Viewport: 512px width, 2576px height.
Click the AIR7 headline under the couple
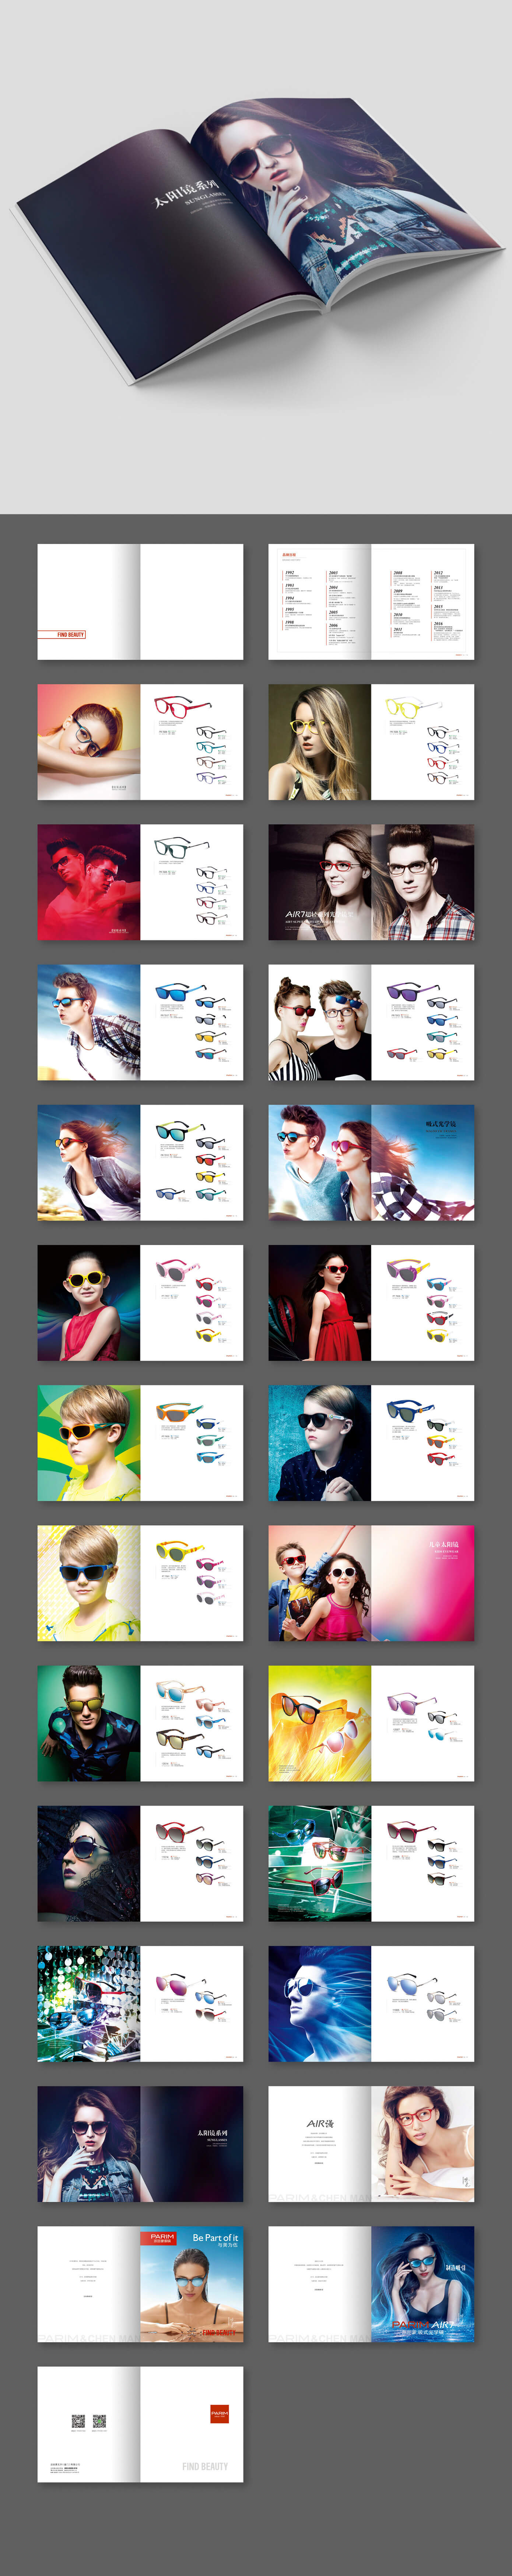tap(319, 914)
